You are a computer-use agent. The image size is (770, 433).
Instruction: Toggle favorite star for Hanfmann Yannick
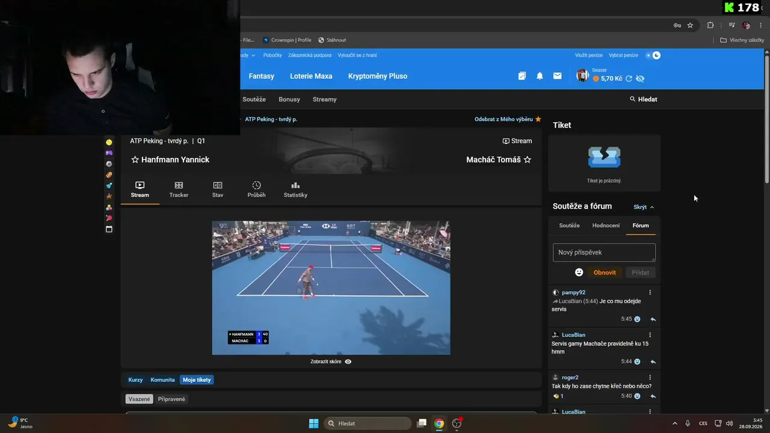[135, 160]
